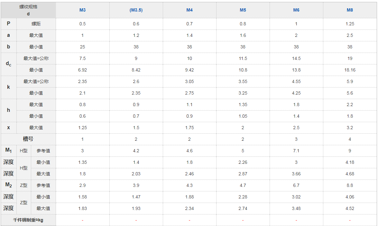Image resolution: width=378 pixels, height=226 pixels.
Task: Select the M8 column header link
Action: 350,10
